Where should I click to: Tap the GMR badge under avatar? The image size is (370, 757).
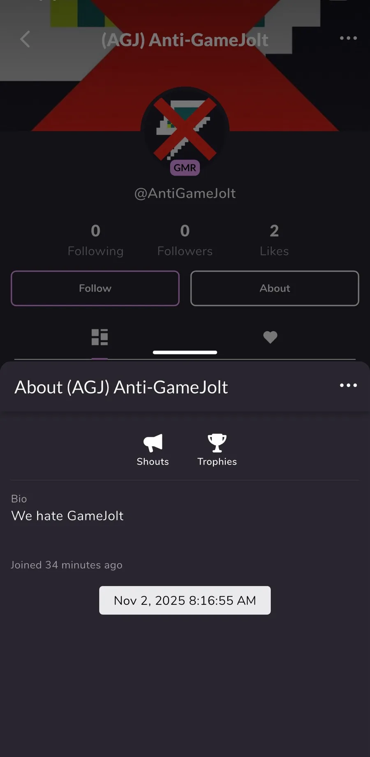click(185, 168)
